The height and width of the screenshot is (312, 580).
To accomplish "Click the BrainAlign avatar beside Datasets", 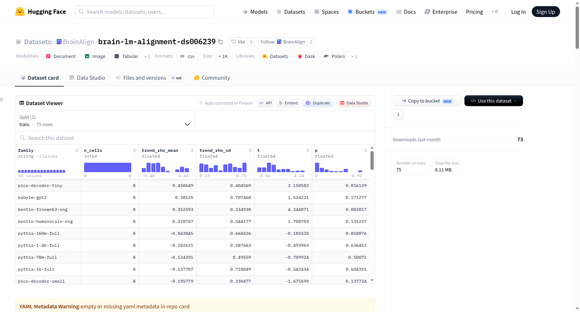I will [x=59, y=42].
